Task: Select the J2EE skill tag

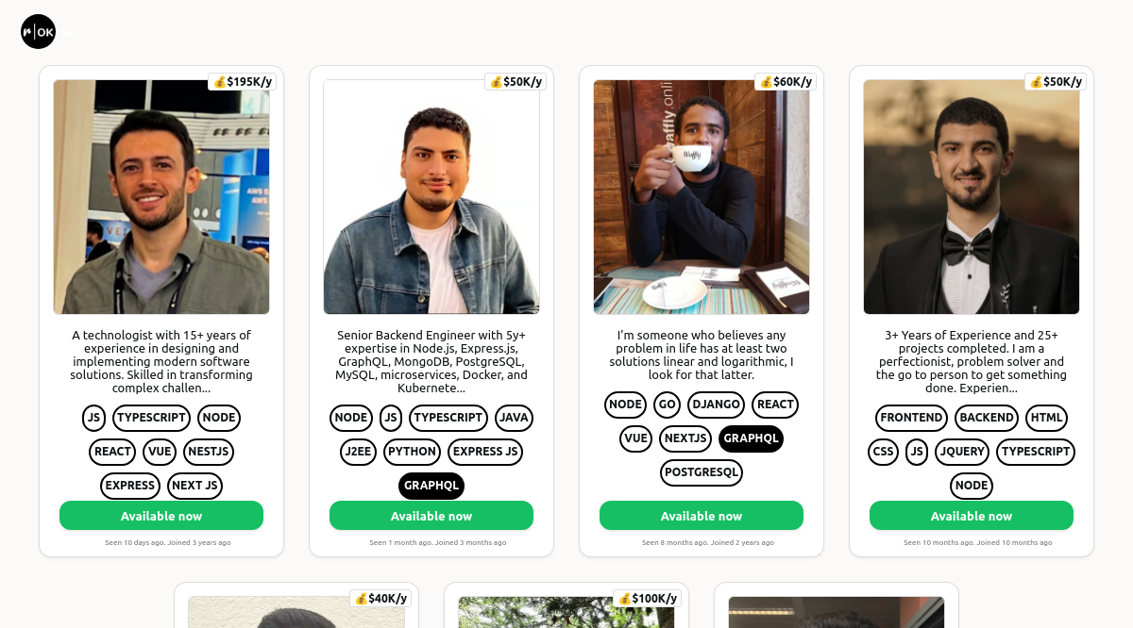Action: point(358,452)
